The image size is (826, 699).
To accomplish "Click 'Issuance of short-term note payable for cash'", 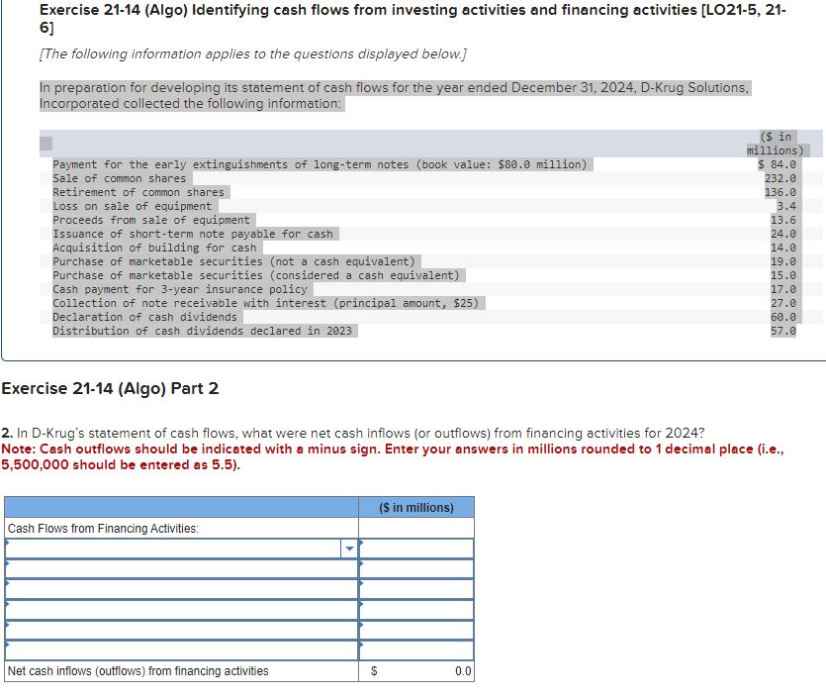I will point(193,234).
